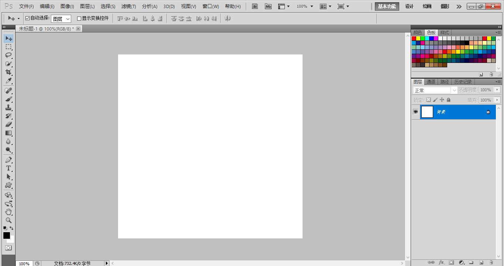Open the 滤镜(T) menu
This screenshot has height=266, width=504.
pyautogui.click(x=128, y=6)
